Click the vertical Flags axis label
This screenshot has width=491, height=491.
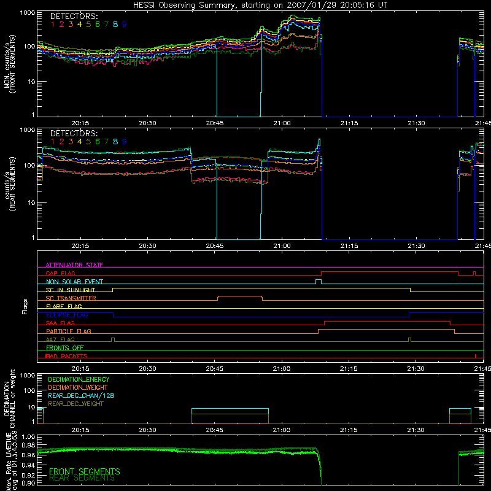pos(25,306)
